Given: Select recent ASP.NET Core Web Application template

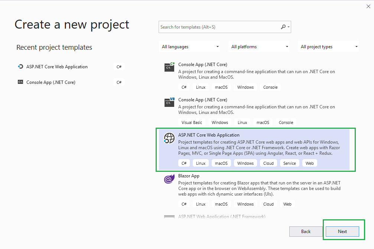Looking at the screenshot, I should point(57,67).
